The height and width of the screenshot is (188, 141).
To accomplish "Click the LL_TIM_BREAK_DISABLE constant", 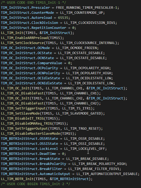I will coord(87,159).
